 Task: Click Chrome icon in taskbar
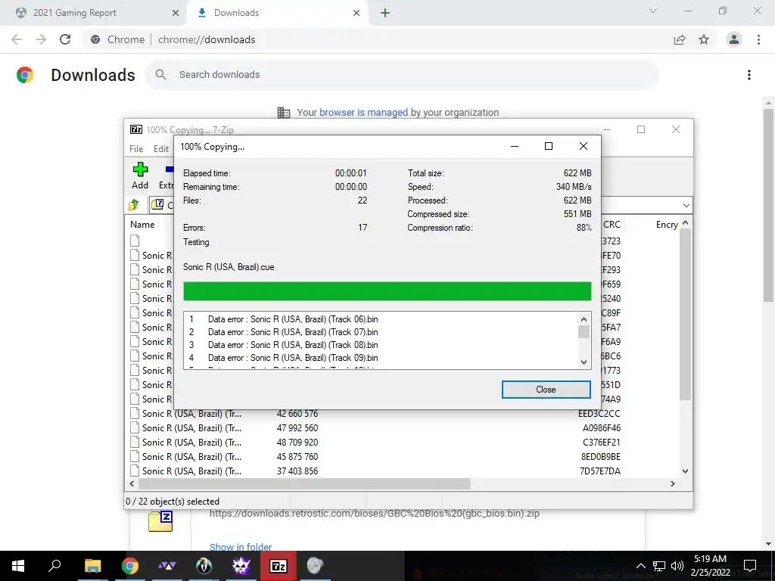[129, 566]
